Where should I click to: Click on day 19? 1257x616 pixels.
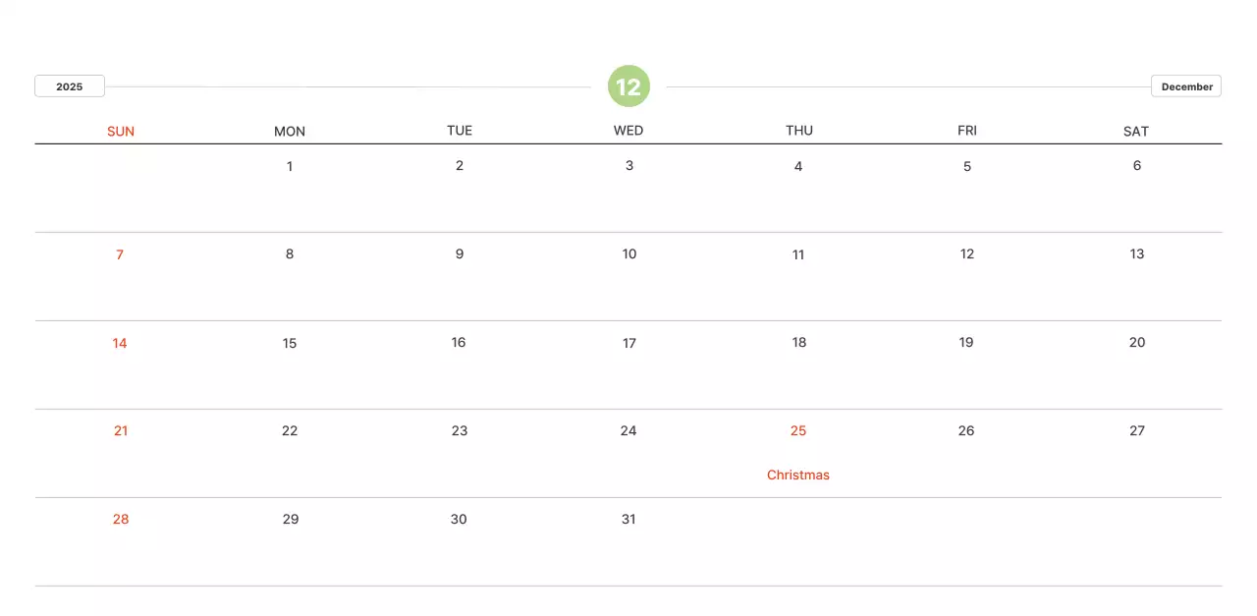966,343
